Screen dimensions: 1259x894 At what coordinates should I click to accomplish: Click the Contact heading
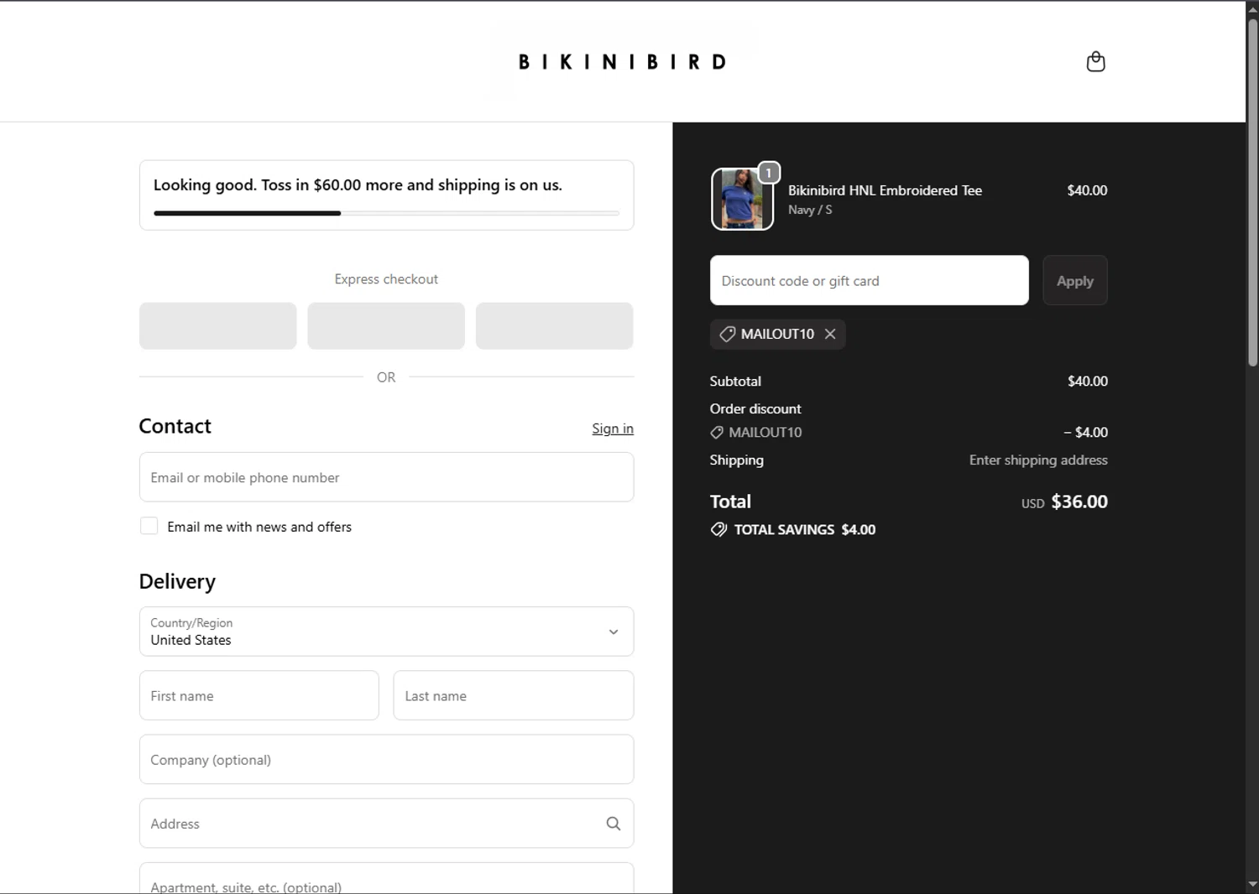click(x=175, y=426)
